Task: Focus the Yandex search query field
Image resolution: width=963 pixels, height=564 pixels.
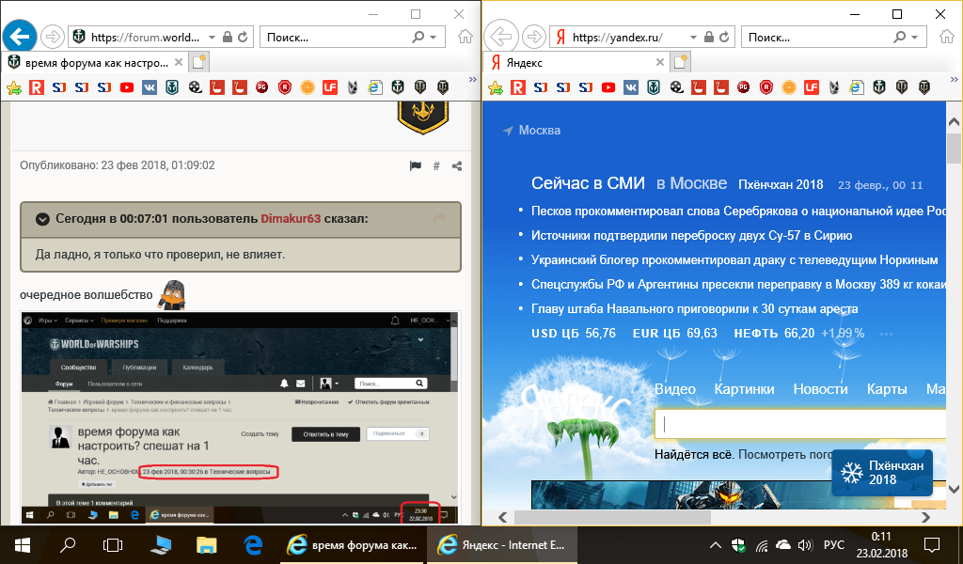Action: pos(800,424)
